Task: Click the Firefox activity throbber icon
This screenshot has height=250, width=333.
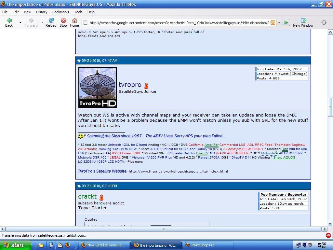Action: tap(324, 22)
